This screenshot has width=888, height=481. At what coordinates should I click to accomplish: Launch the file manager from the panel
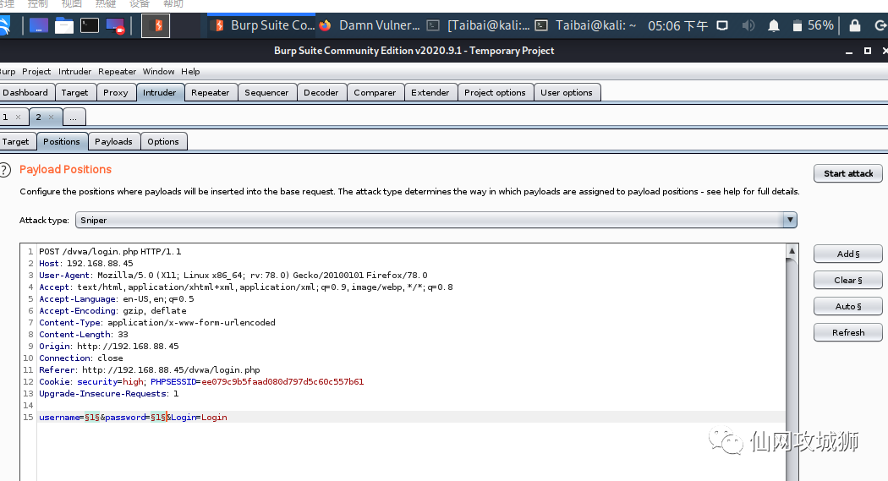[64, 25]
